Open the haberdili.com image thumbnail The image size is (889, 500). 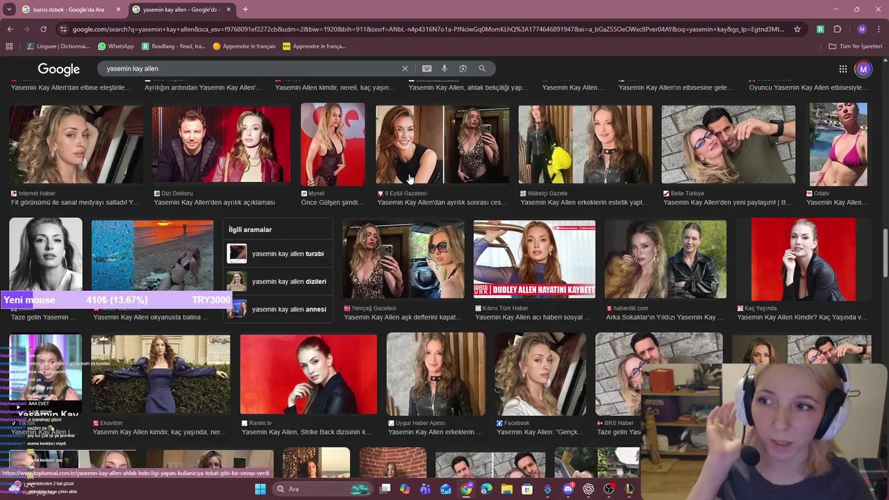coord(665,260)
